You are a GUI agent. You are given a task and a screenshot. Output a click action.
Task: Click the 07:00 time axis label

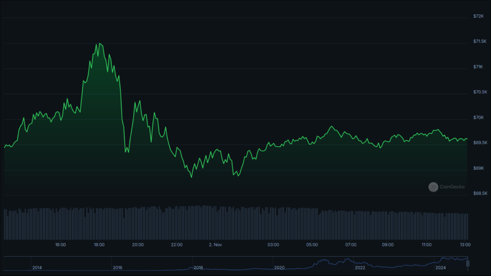[351, 245]
